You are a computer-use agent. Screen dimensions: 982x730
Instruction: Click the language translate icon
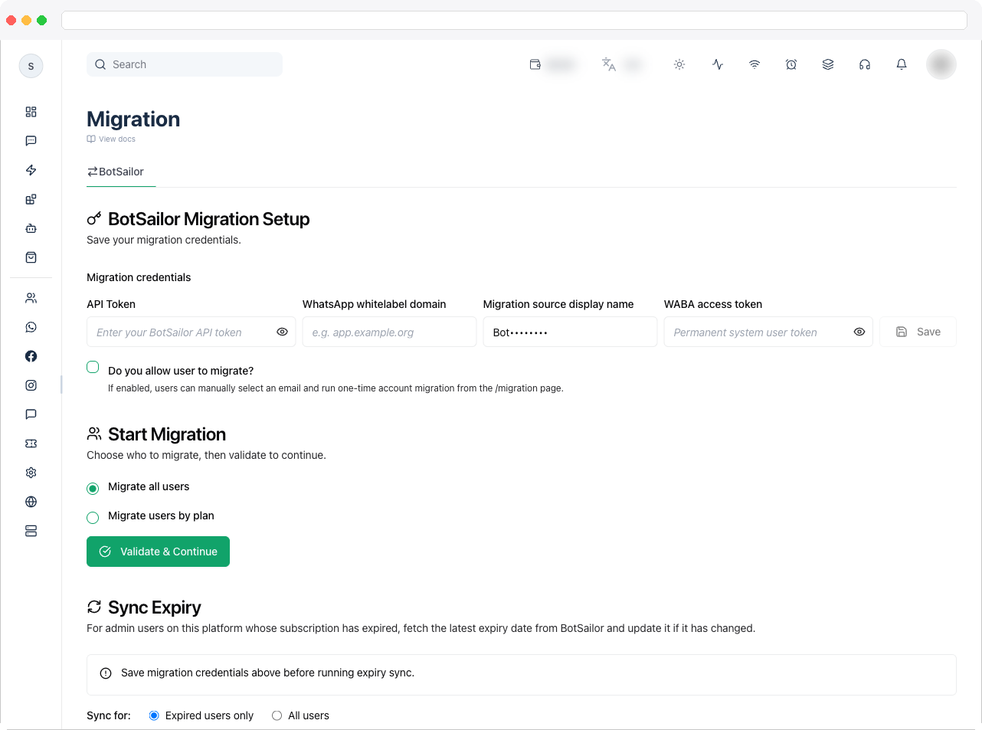609,64
